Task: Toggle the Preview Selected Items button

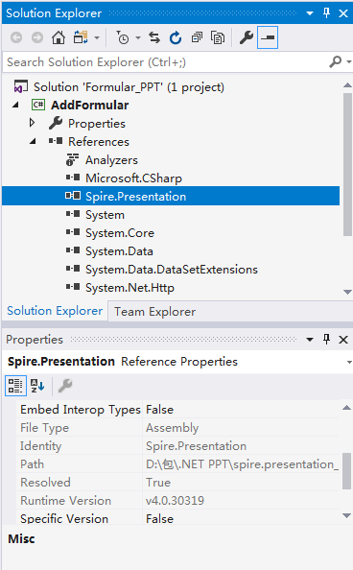Action: tap(268, 37)
